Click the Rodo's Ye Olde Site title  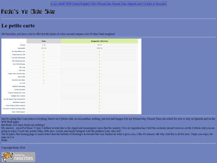pyautogui.click(x=28, y=12)
